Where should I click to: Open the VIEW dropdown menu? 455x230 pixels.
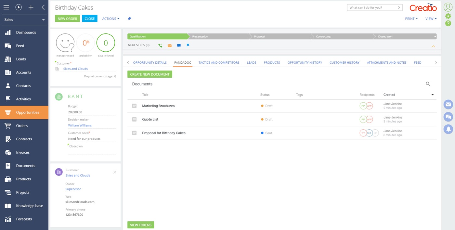tap(431, 19)
